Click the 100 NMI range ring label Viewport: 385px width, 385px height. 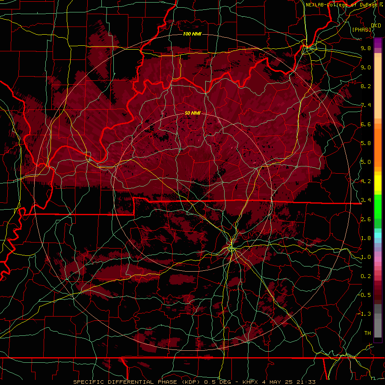(x=192, y=34)
